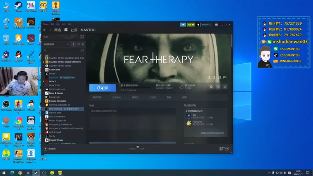View all friends who played this game link
313x176 pixels.
point(212,133)
